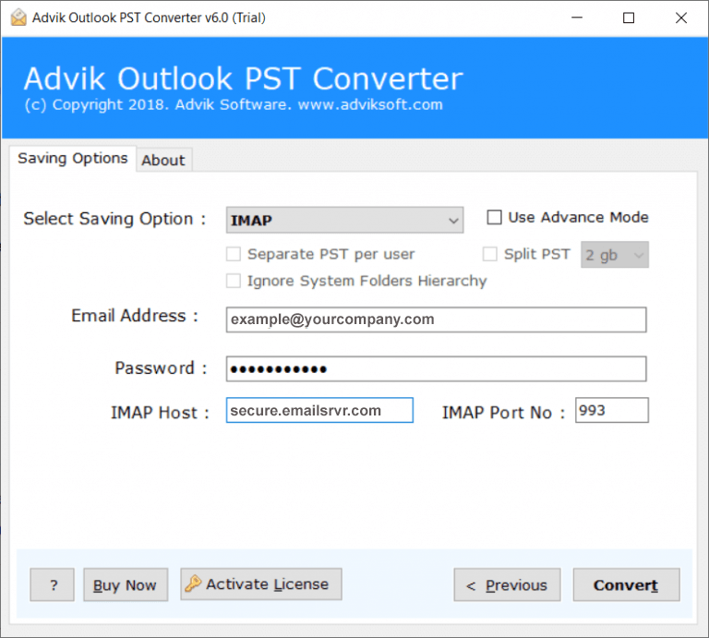709x638 pixels.
Task: Select the IMAP Host field
Action: point(319,410)
